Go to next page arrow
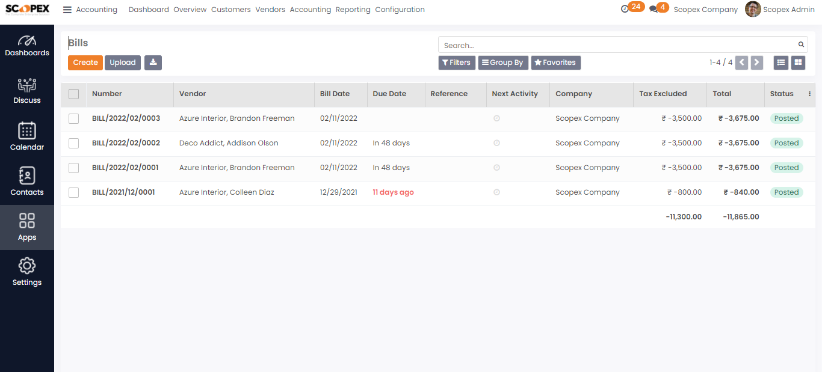822x372 pixels. [x=757, y=63]
